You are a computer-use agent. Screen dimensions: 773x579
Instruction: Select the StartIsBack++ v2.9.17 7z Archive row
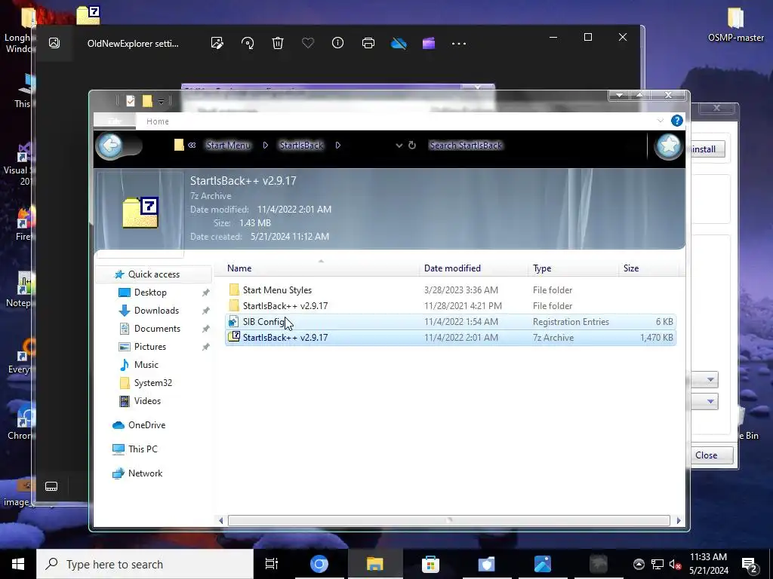[450, 337]
